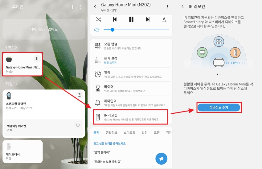This screenshot has width=262, height=169.
Task: Tap the plus icon to add device
Action: coord(72,7)
